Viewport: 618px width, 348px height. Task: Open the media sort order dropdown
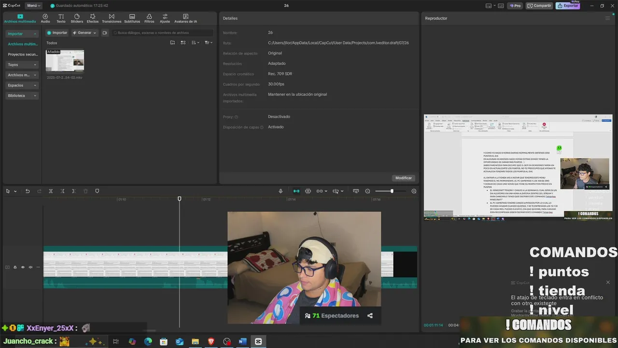pyautogui.click(x=195, y=43)
